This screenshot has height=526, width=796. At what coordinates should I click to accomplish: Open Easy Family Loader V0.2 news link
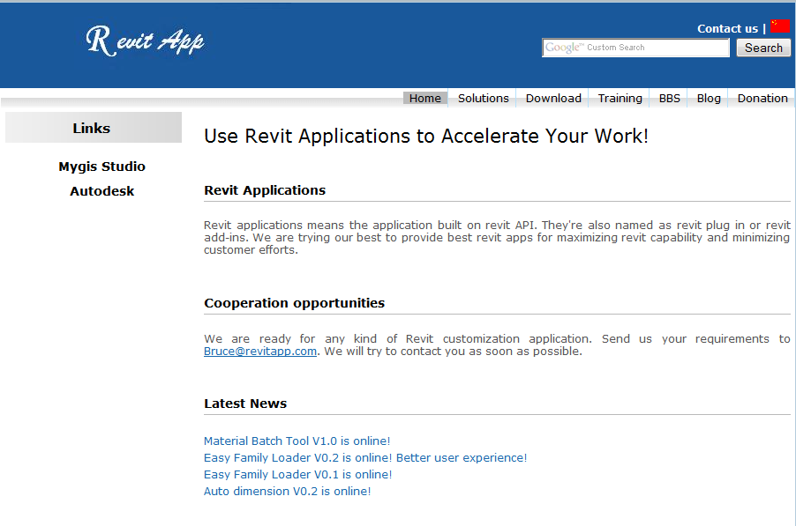pyautogui.click(x=364, y=457)
